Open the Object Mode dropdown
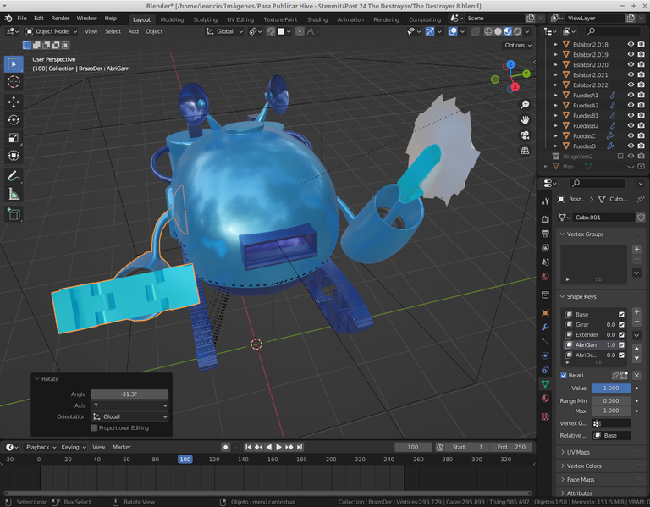The height and width of the screenshot is (507, 650). 52,31
